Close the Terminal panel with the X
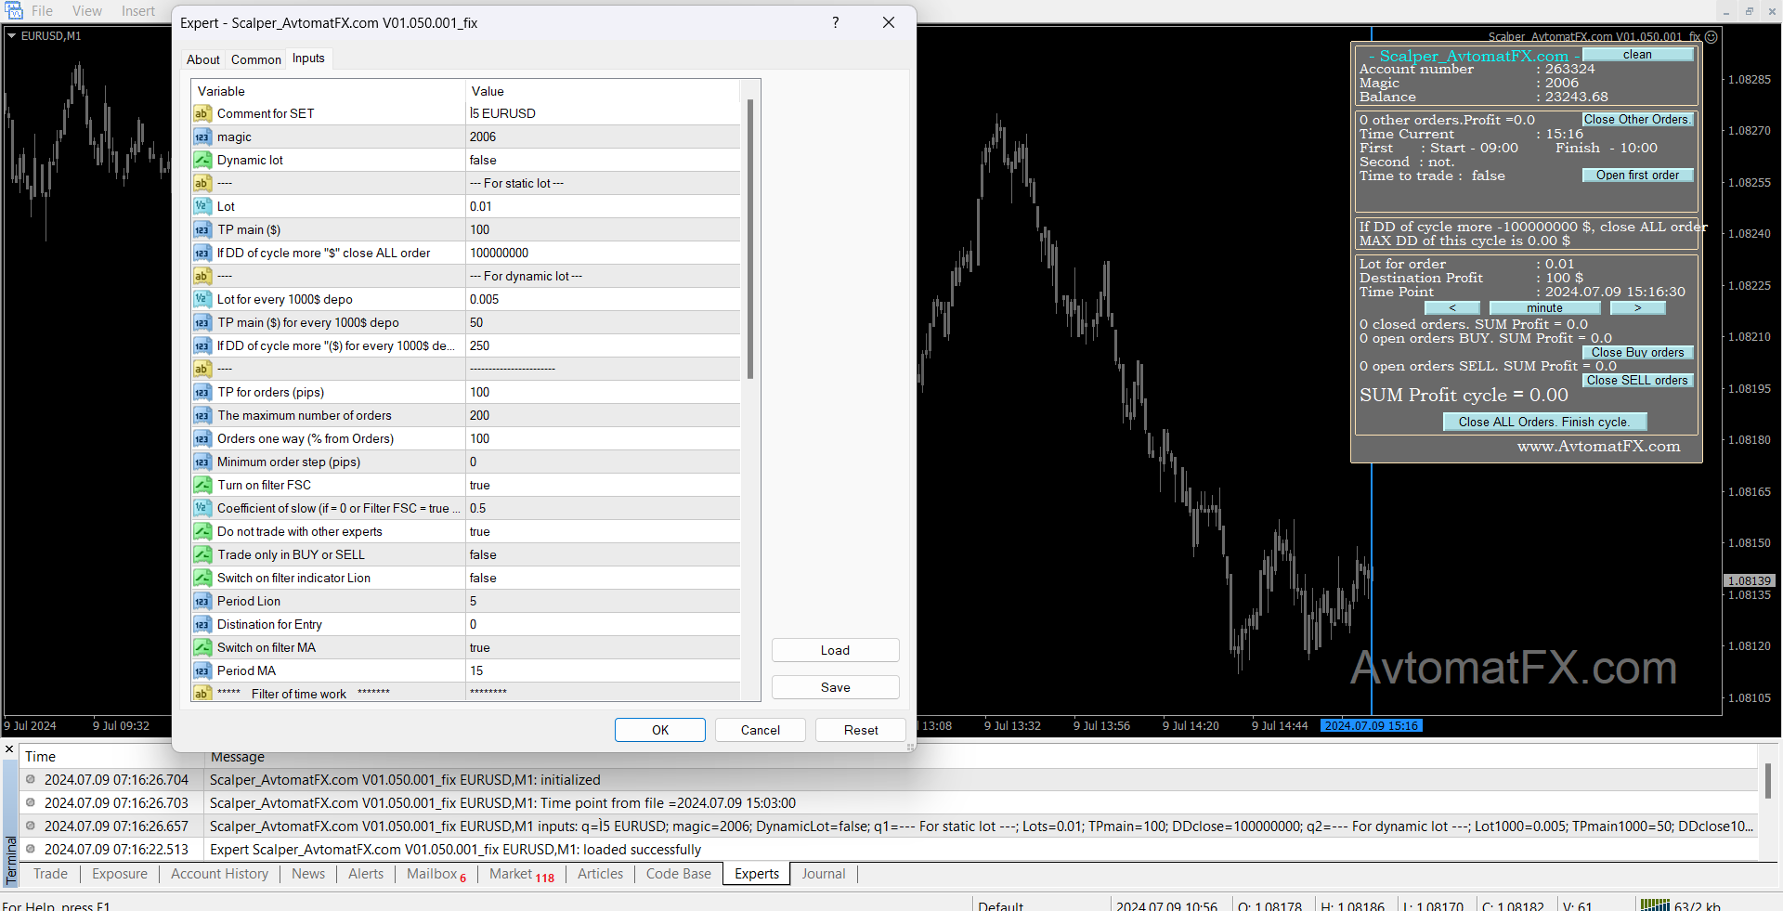 click(9, 749)
